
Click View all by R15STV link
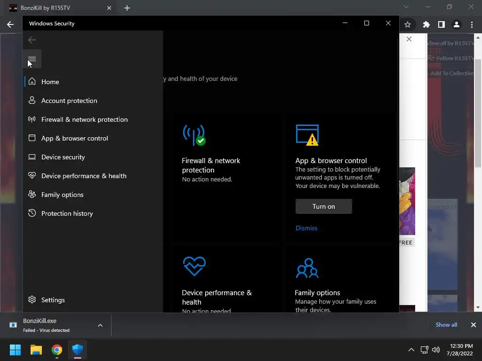(x=450, y=43)
